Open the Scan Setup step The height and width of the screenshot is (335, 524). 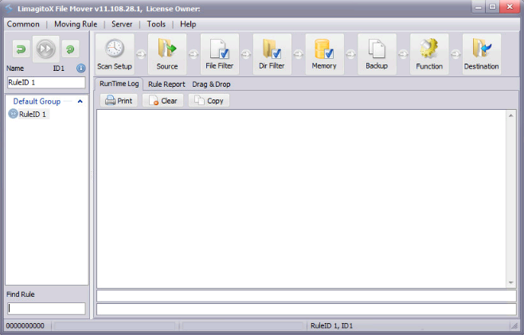(x=115, y=54)
